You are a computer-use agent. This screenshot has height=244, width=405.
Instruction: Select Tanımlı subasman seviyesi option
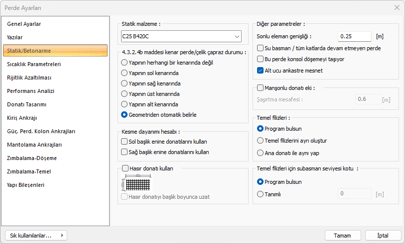[261, 194]
